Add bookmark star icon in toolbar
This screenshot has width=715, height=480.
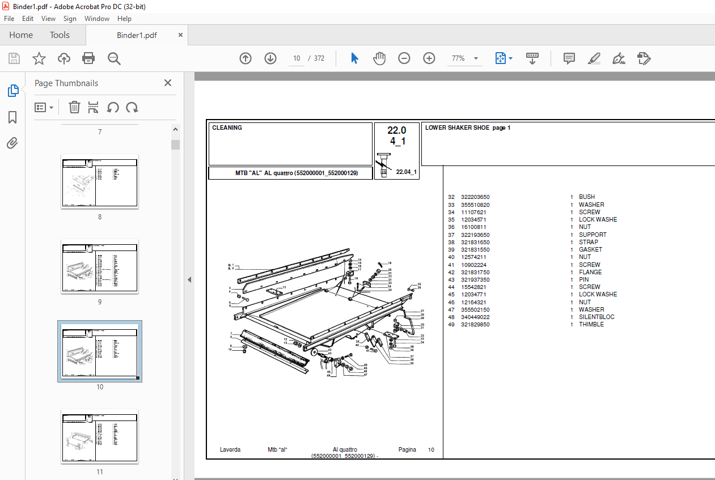(39, 58)
